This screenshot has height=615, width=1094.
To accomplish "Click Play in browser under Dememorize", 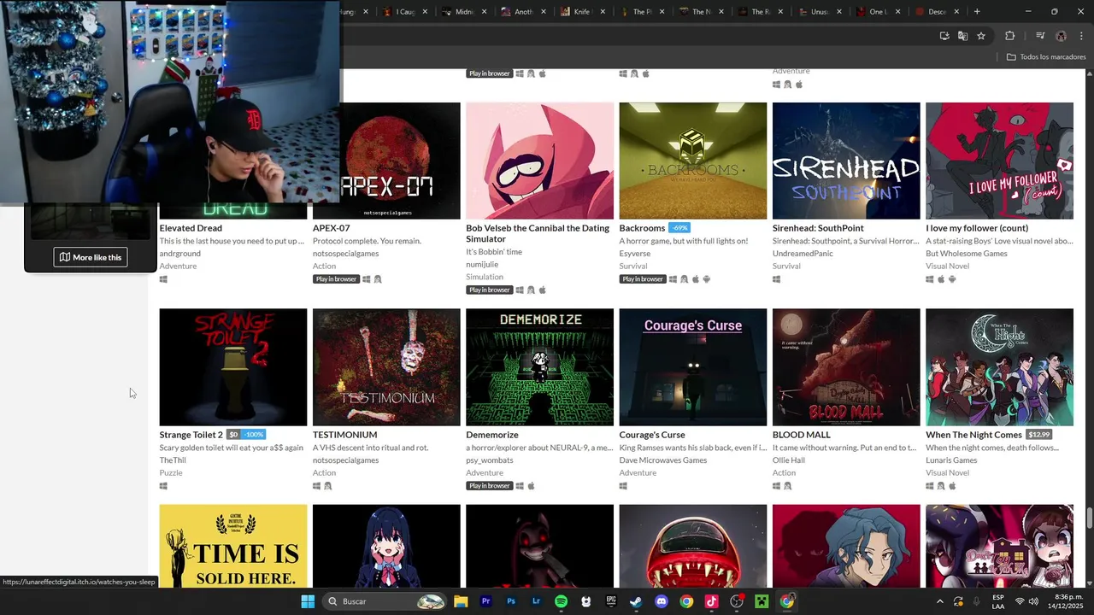I will (489, 486).
